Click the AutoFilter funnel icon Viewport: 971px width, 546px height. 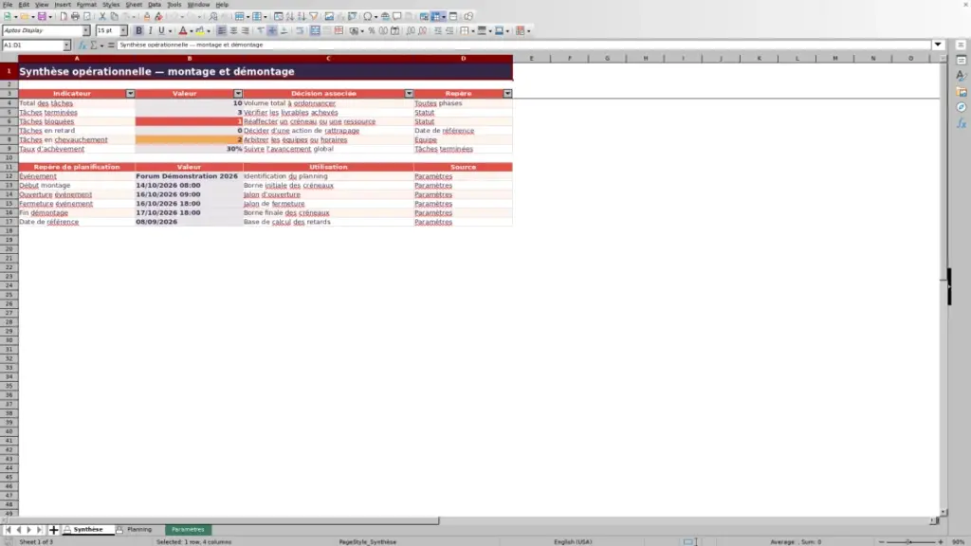pyautogui.click(x=313, y=17)
